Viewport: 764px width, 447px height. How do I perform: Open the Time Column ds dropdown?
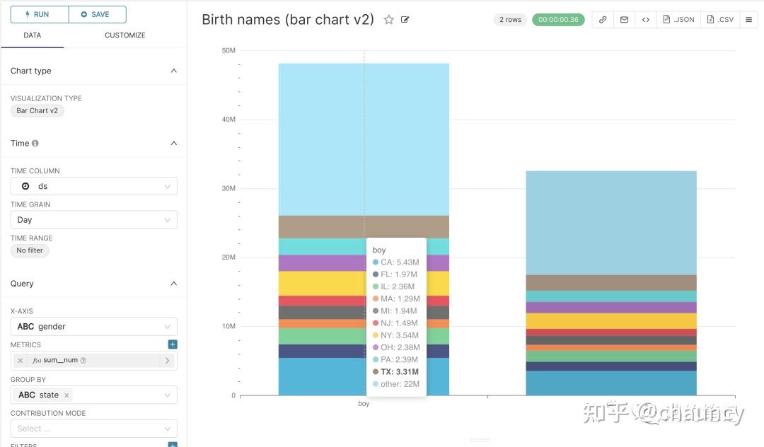pos(93,186)
